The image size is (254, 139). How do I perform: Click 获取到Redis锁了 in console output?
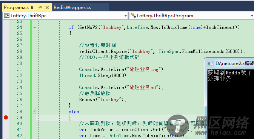(x=230, y=73)
